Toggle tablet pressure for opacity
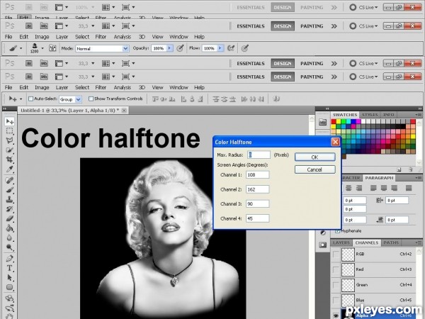 tap(180, 48)
